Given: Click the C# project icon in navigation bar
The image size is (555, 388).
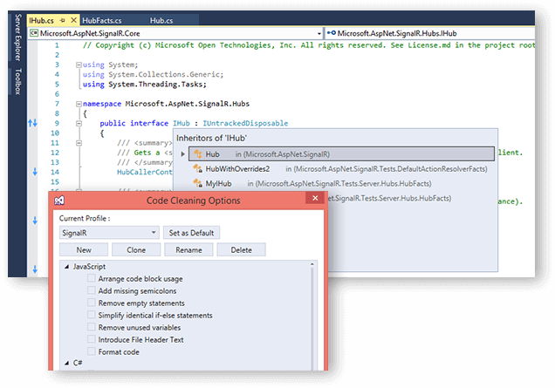Looking at the screenshot, I should coord(34,33).
